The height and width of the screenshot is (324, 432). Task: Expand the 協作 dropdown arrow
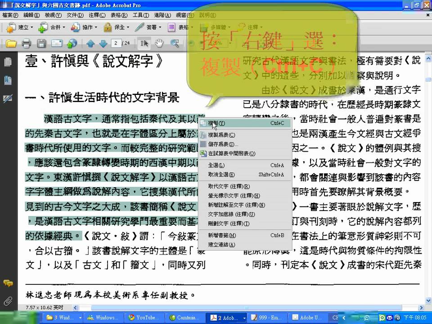(x=96, y=27)
